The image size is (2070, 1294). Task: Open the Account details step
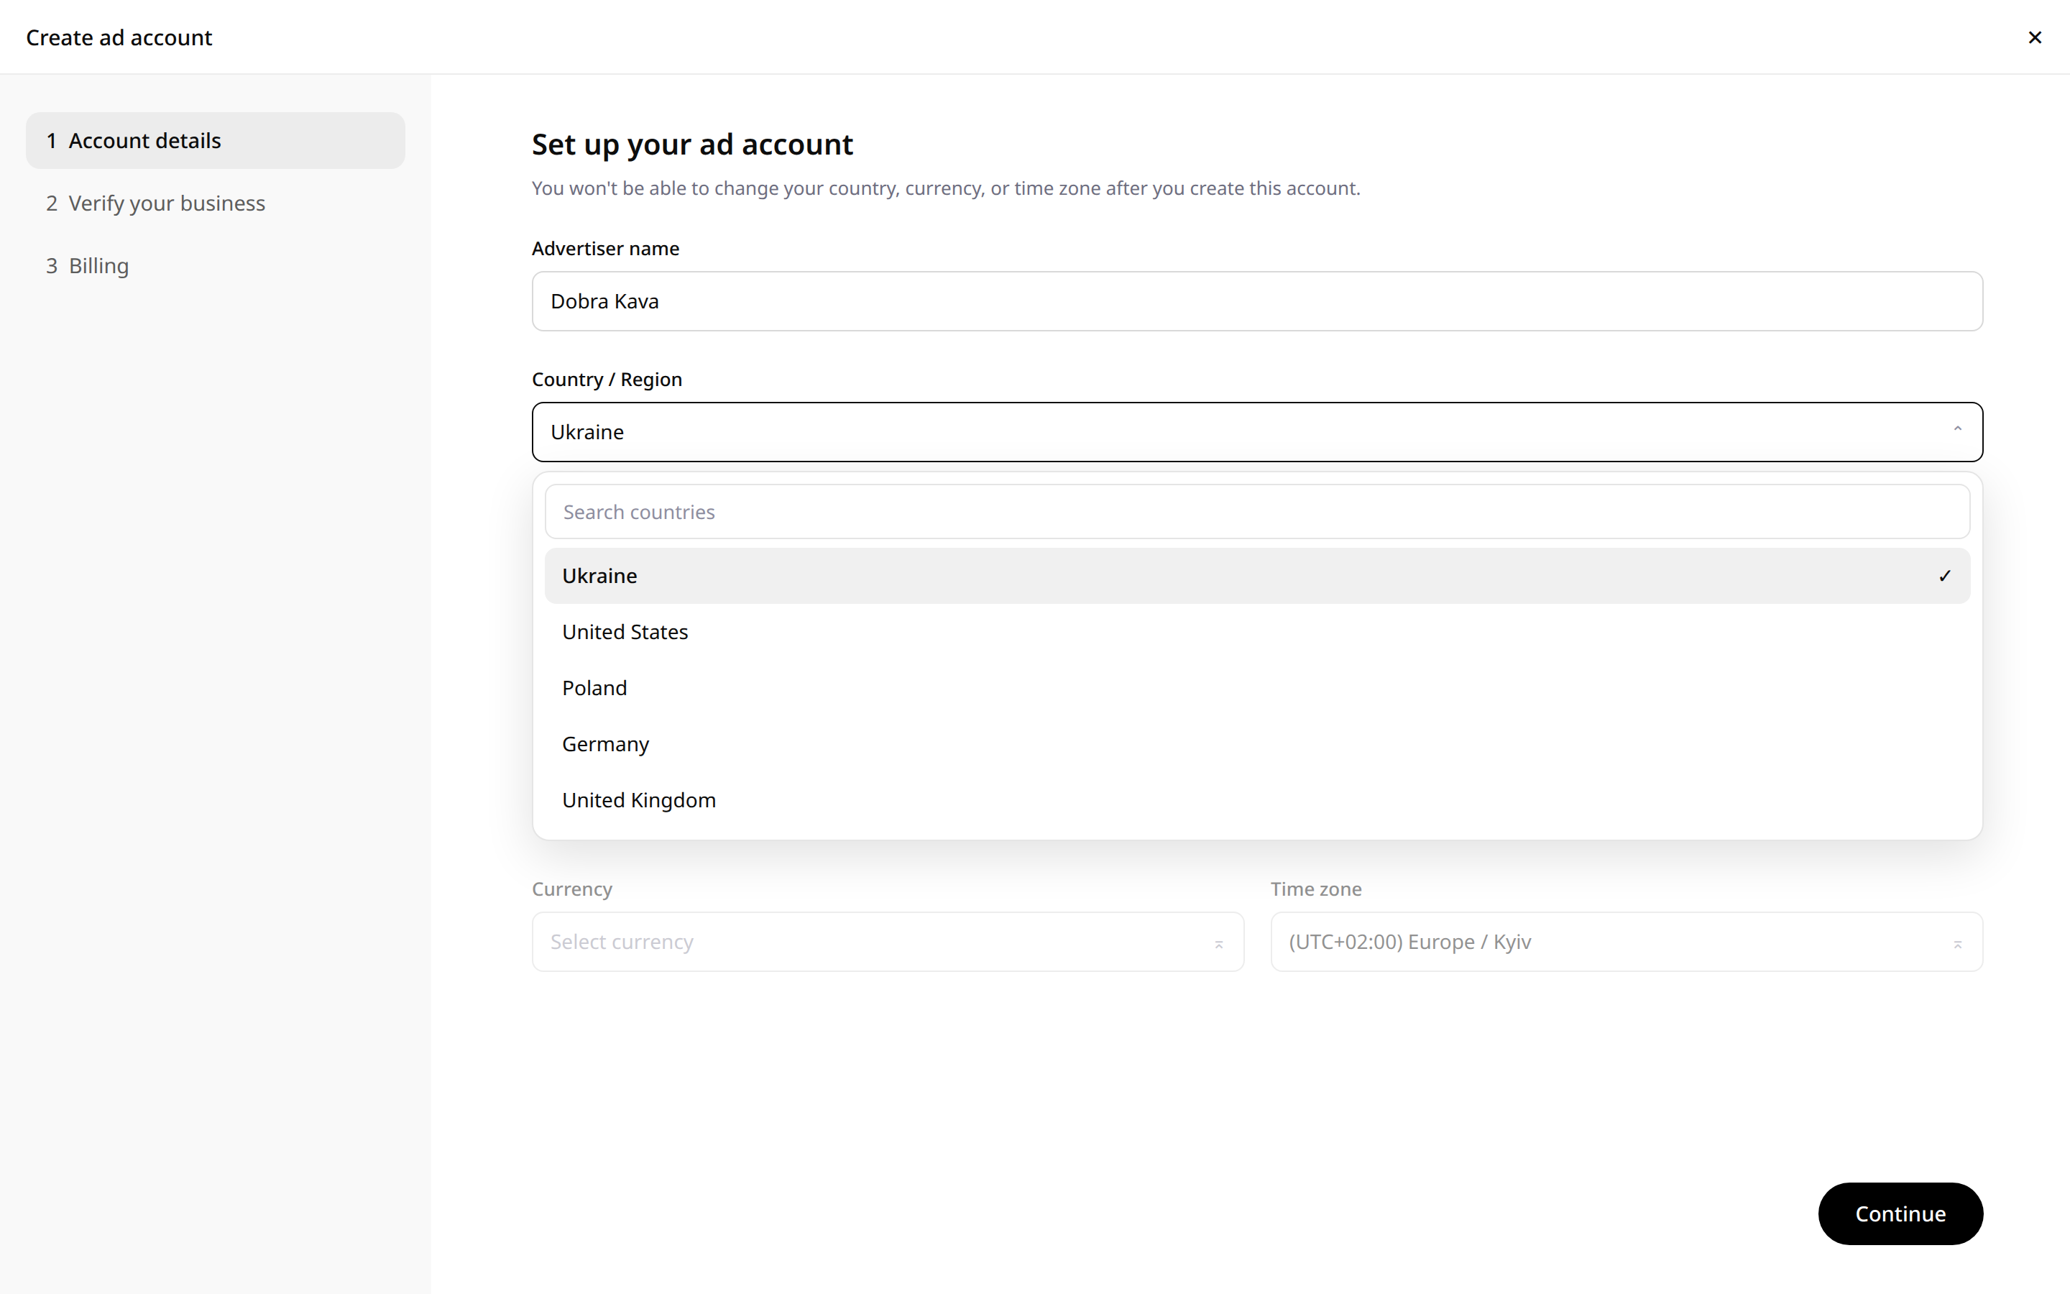click(x=216, y=140)
